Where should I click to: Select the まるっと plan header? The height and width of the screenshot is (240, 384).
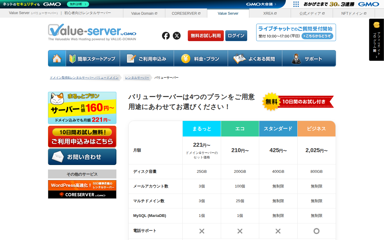202,129
